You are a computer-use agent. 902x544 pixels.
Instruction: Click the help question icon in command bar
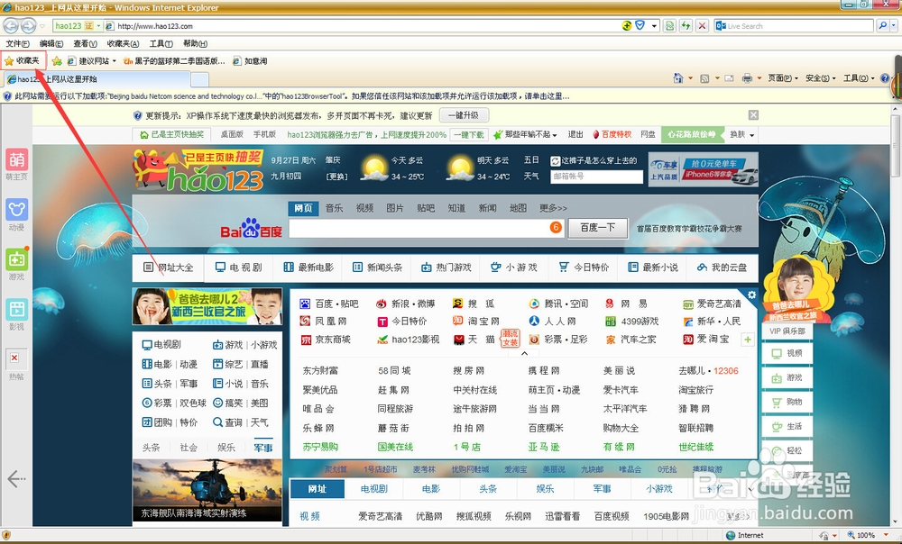(x=885, y=78)
